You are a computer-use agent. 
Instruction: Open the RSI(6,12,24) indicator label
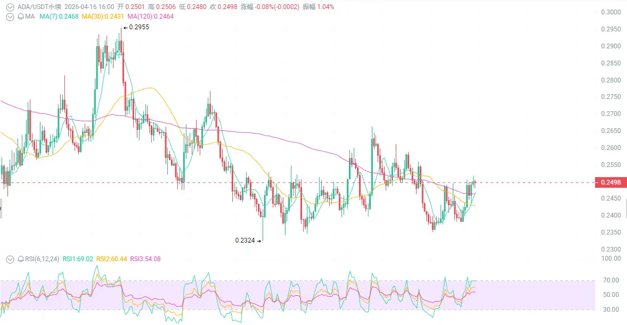click(42, 259)
